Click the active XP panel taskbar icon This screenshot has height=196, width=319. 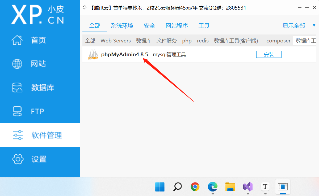click(x=283, y=187)
